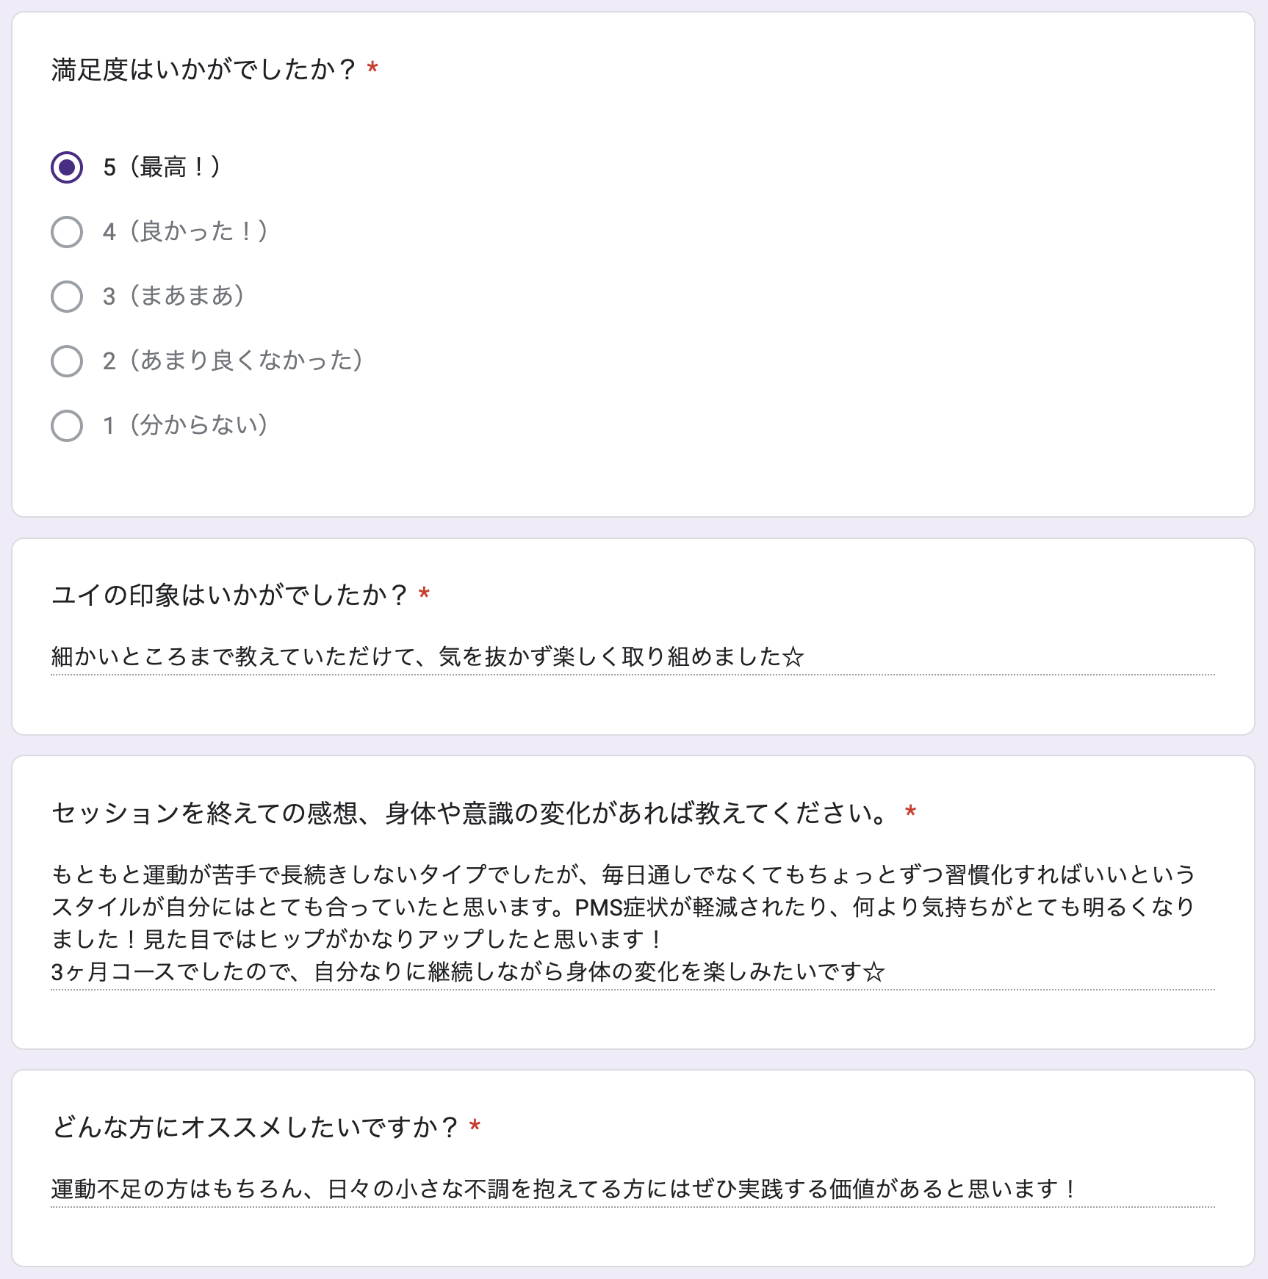This screenshot has width=1268, height=1279.
Task: Pick the 2（あまり良くなかった）option
Action: [67, 360]
